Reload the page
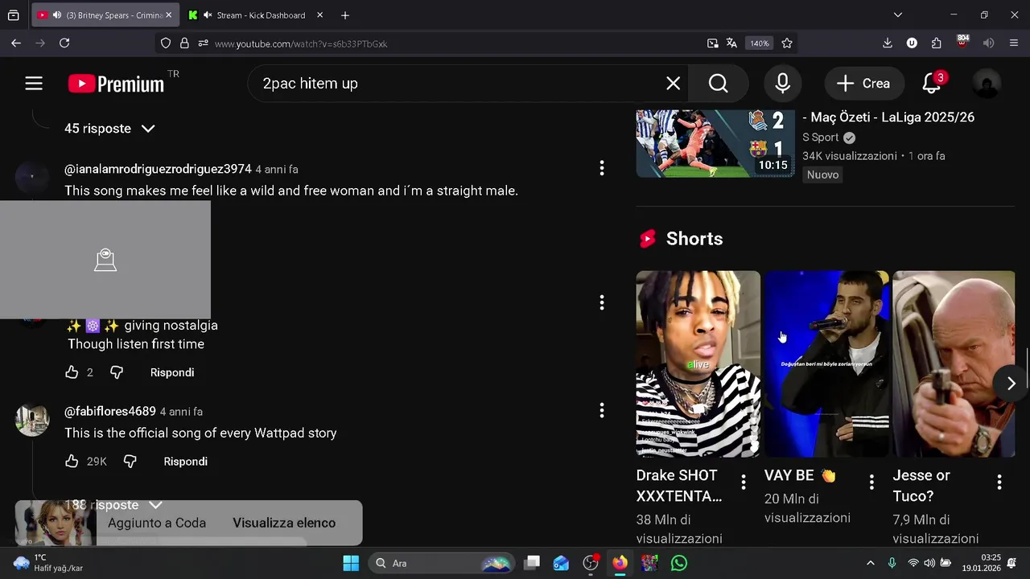Viewport: 1030px width, 579px height. (64, 43)
